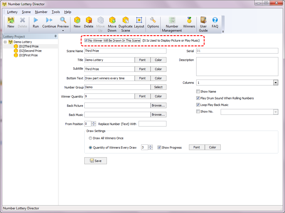This screenshot has height=213, width=285.
Task: Open Options wrench icon
Action: tap(153, 22)
